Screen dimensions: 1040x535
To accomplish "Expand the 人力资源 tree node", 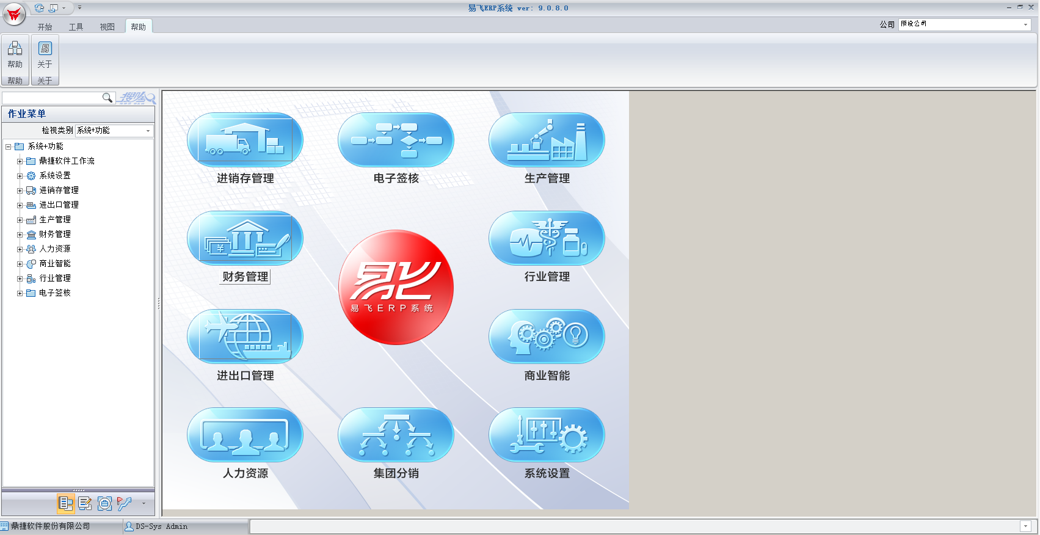I will point(20,249).
